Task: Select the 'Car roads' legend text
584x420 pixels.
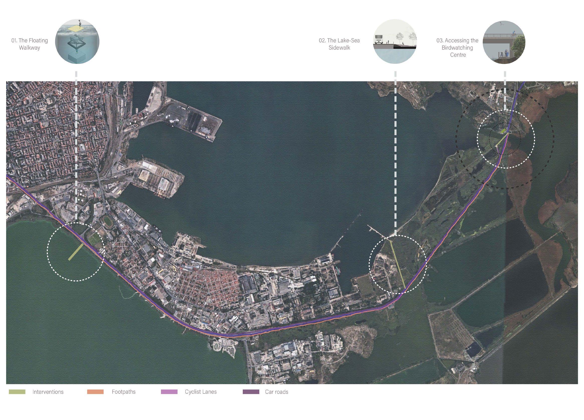Action: [x=277, y=392]
